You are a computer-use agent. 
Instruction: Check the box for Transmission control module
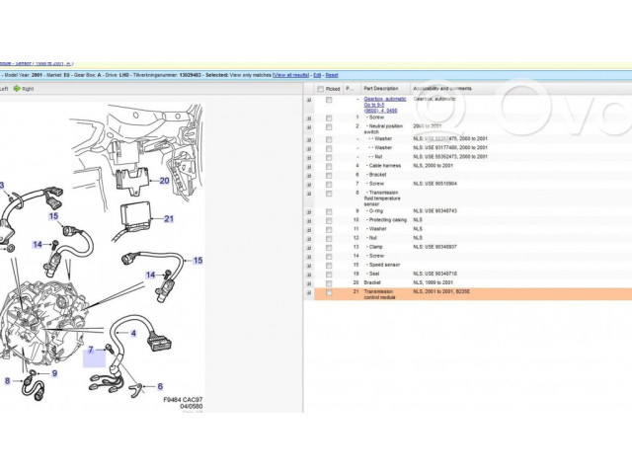pos(329,293)
